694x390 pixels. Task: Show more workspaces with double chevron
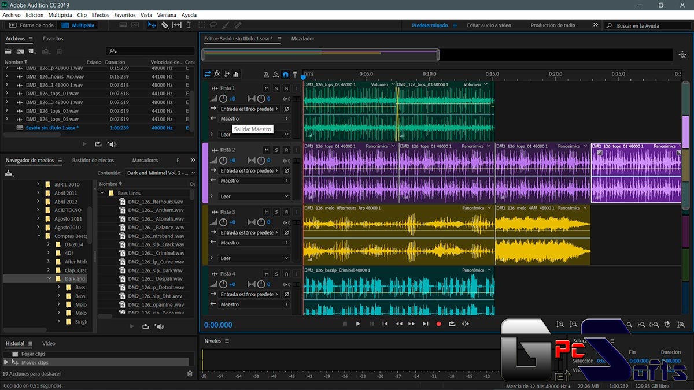(596, 25)
